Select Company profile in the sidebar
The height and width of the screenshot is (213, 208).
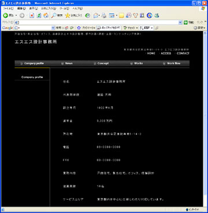(32, 77)
